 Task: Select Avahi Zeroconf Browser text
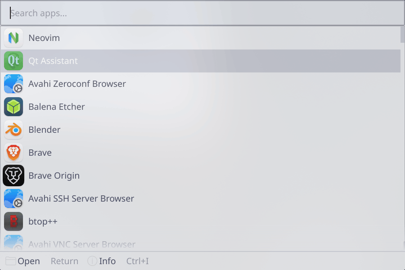(77, 84)
